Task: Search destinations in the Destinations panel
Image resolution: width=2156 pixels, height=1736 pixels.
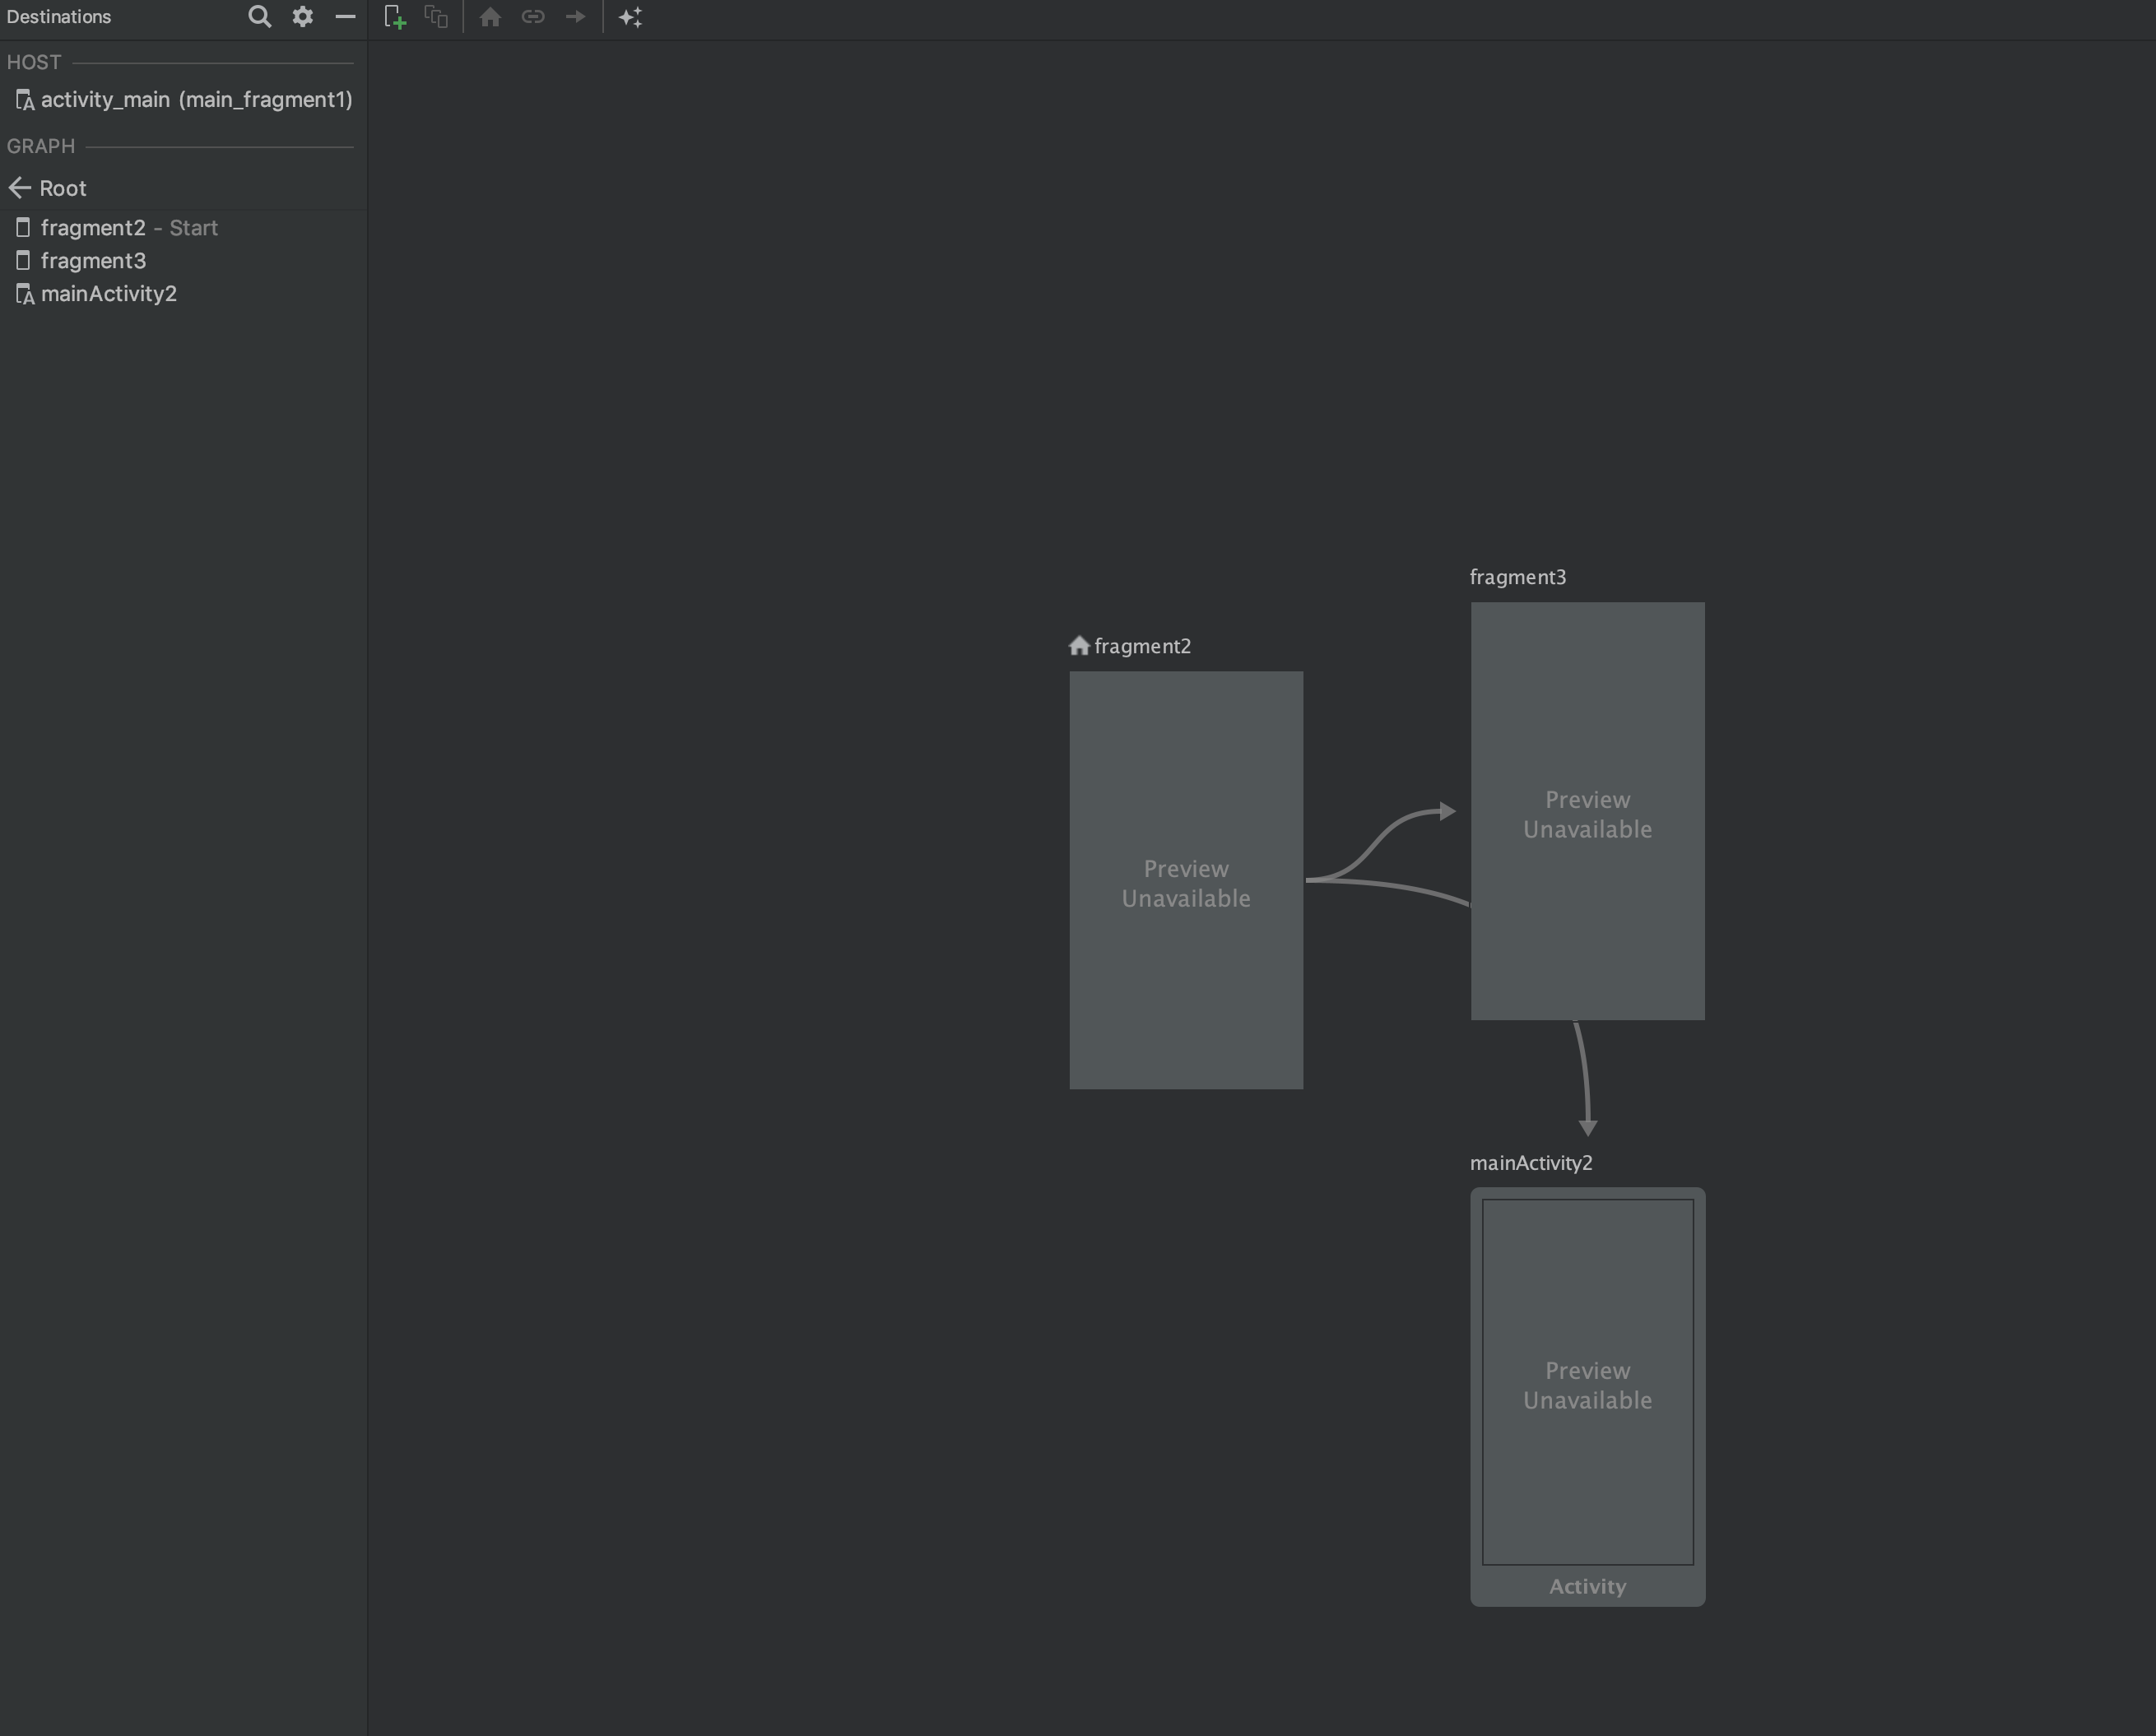Action: click(260, 17)
